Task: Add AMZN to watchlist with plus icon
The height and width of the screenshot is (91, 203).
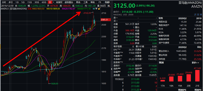Action: (201, 15)
